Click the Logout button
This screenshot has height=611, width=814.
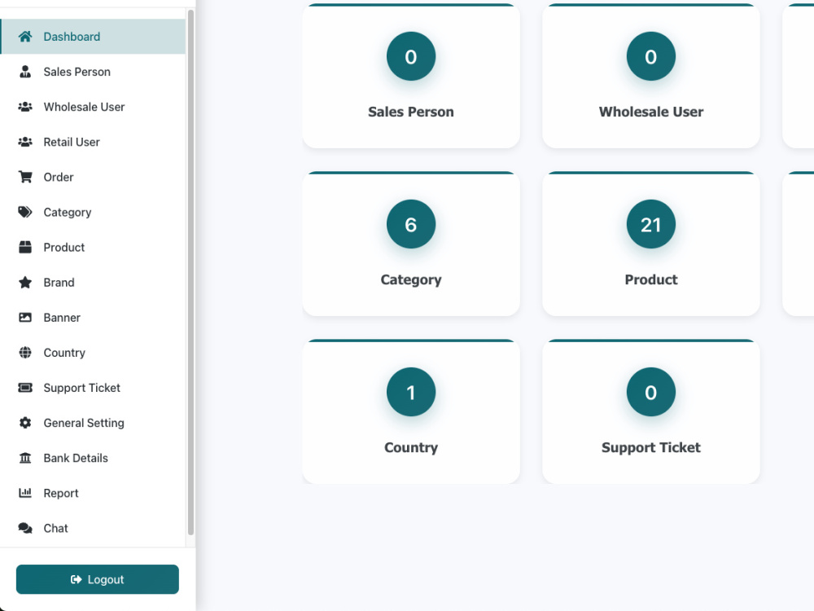click(x=98, y=579)
